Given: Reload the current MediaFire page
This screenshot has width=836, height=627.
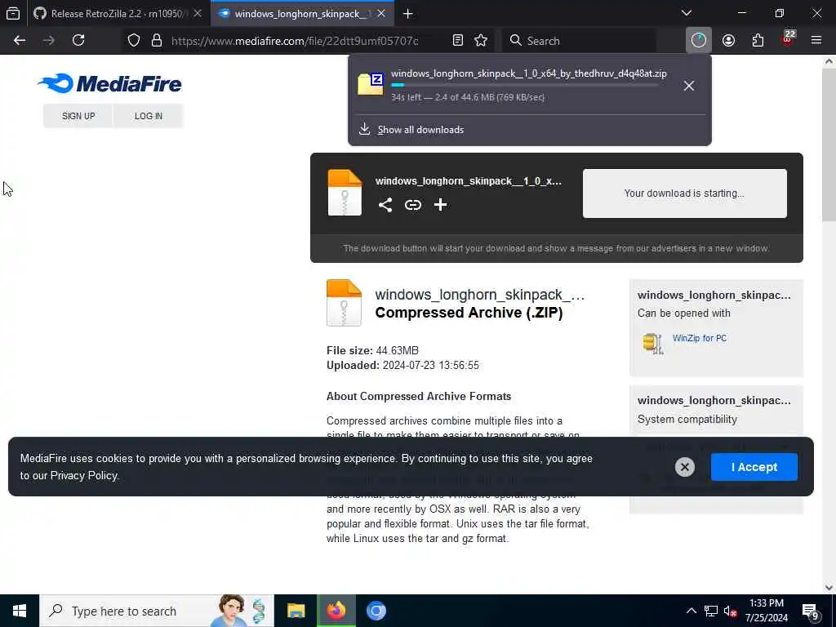Looking at the screenshot, I should [x=78, y=41].
